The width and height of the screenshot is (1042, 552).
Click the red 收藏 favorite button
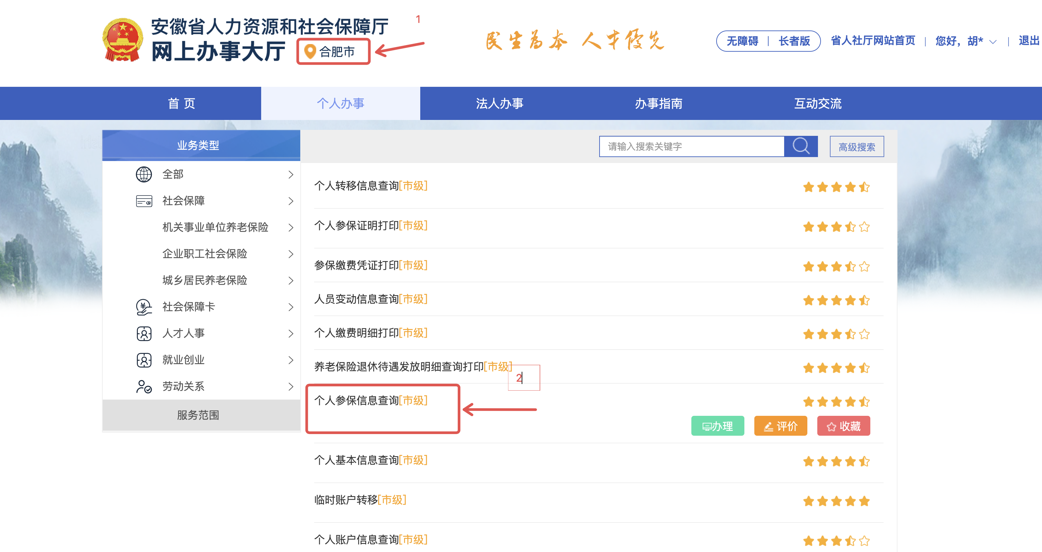coord(843,426)
